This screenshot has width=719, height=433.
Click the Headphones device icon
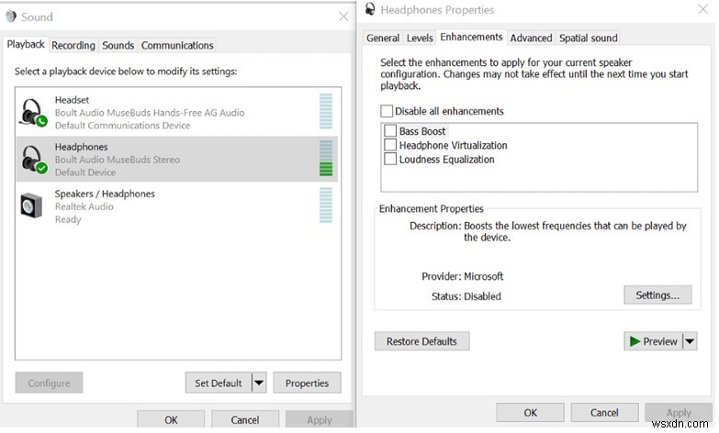(34, 160)
